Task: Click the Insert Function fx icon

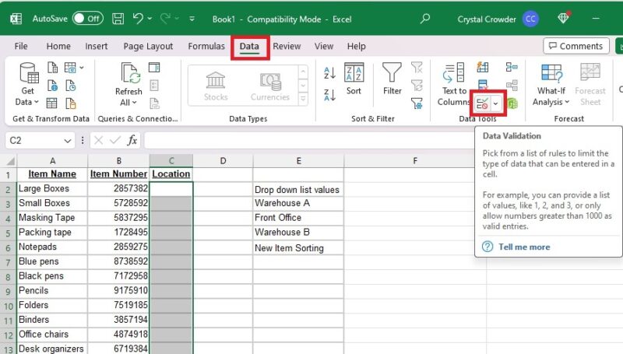Action: pyautogui.click(x=132, y=140)
